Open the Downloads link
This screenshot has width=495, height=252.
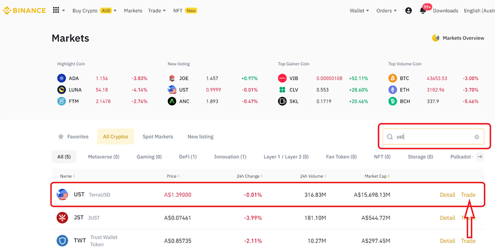click(x=445, y=10)
